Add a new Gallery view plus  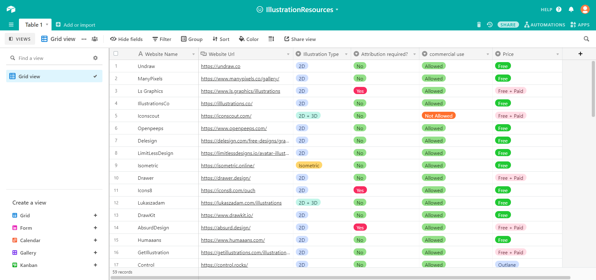pos(95,252)
